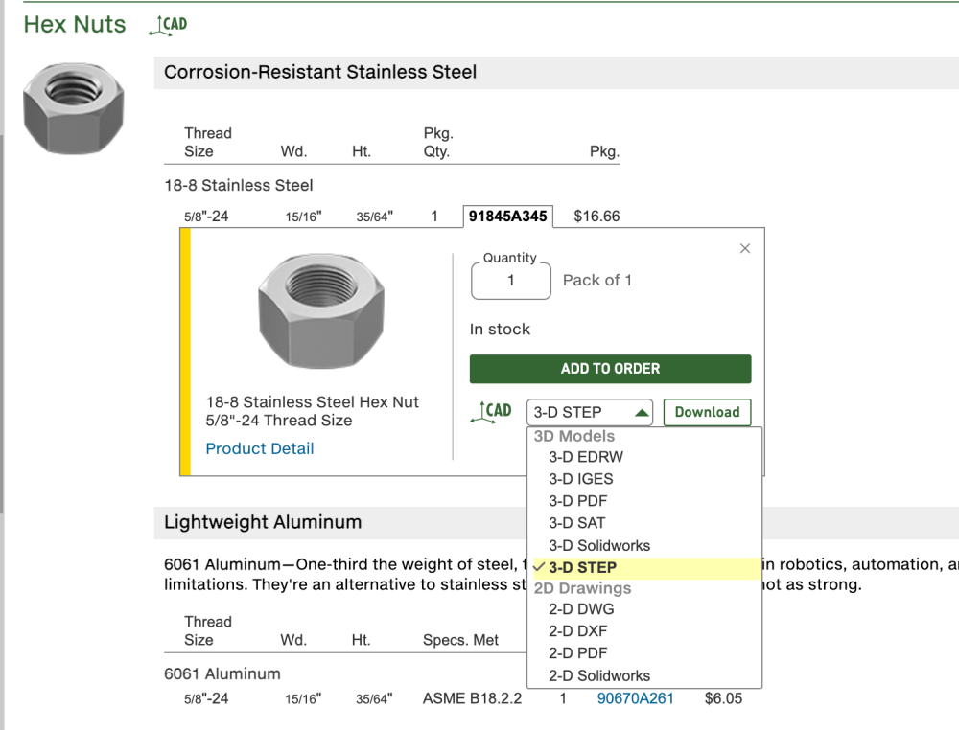Click the In stock status text

point(500,330)
